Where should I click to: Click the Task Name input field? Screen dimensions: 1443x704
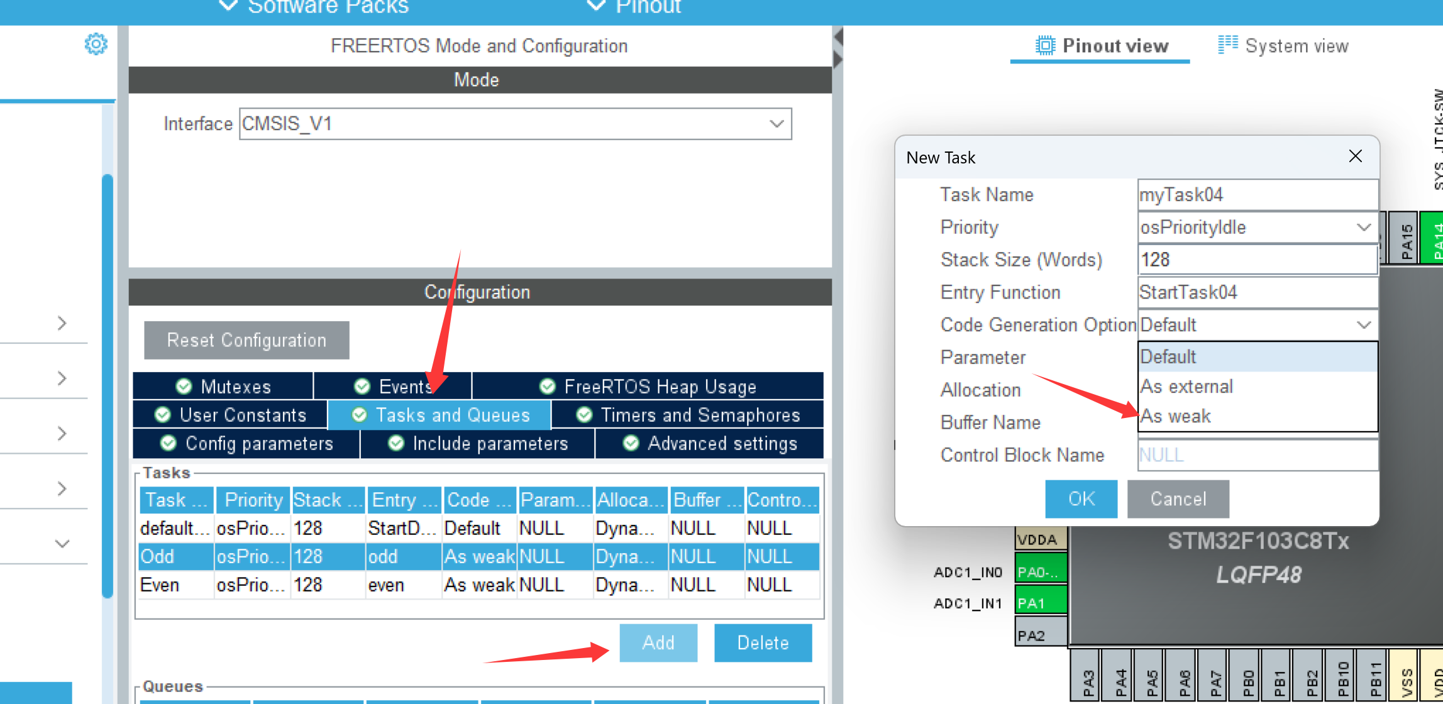1257,195
